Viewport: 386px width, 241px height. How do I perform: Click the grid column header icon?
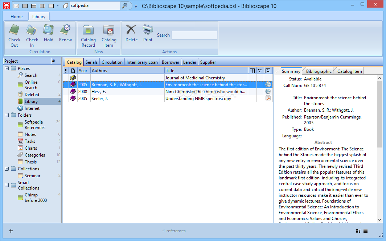(x=252, y=71)
